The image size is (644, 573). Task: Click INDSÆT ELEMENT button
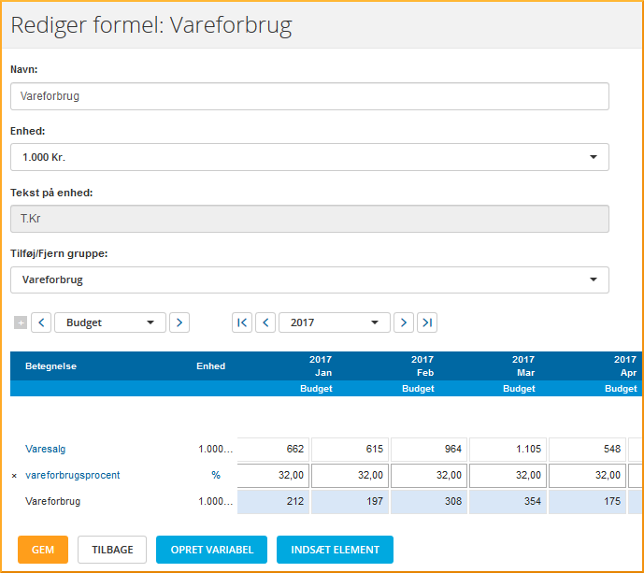[x=335, y=550]
